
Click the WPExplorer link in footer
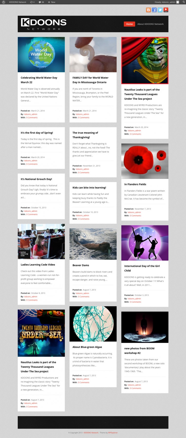113,433
